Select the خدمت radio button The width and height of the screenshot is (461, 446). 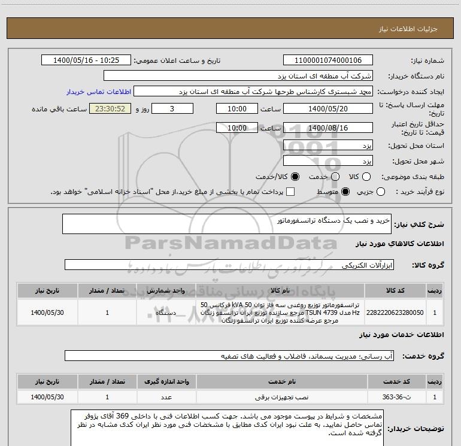(335, 177)
